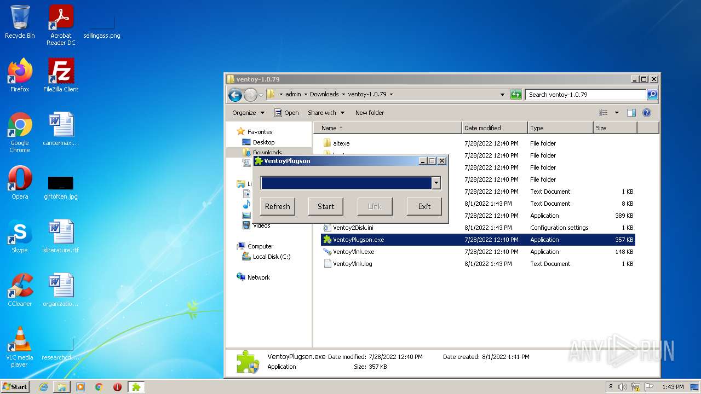Click the Search ventoy-1.0.79 field
This screenshot has width=701, height=394.
[x=585, y=95]
